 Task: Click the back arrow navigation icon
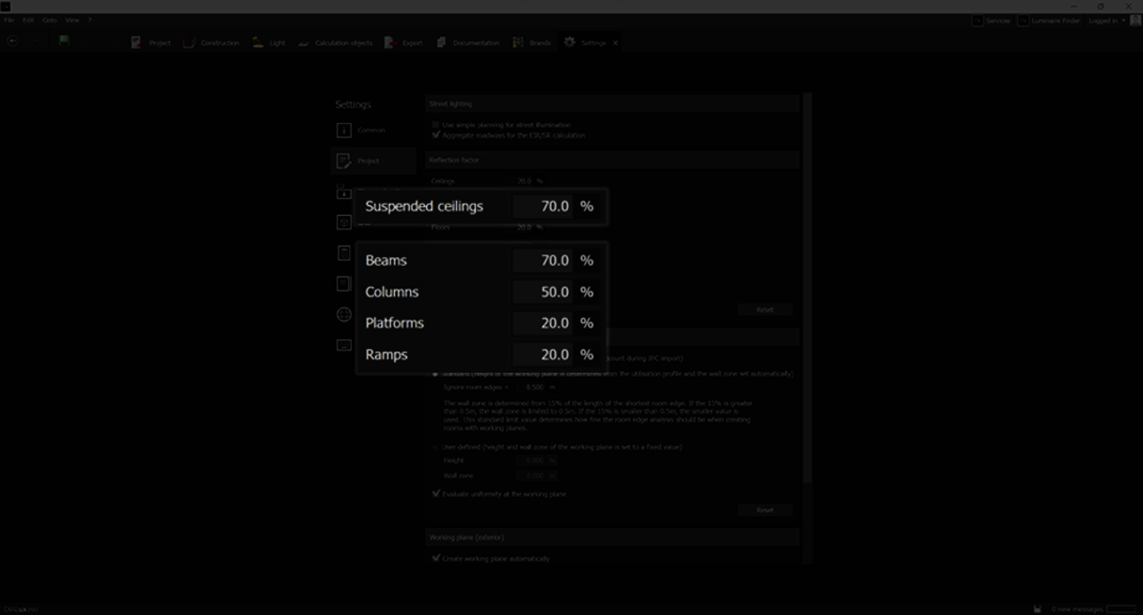click(13, 41)
